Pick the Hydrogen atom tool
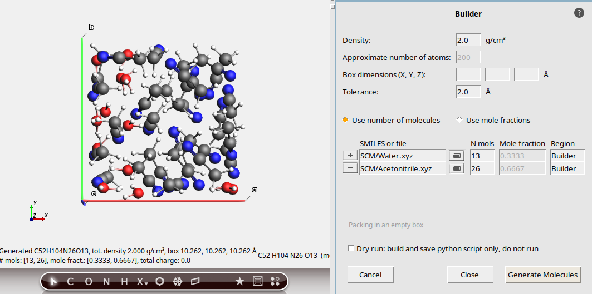The width and height of the screenshot is (592, 294). pos(124,282)
